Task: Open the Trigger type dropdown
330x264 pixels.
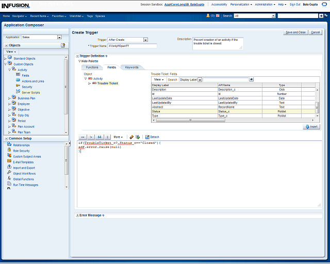Action: [x=145, y=40]
